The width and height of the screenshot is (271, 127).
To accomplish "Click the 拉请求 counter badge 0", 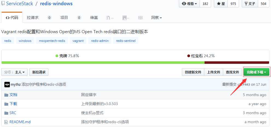I will click(x=49, y=18).
